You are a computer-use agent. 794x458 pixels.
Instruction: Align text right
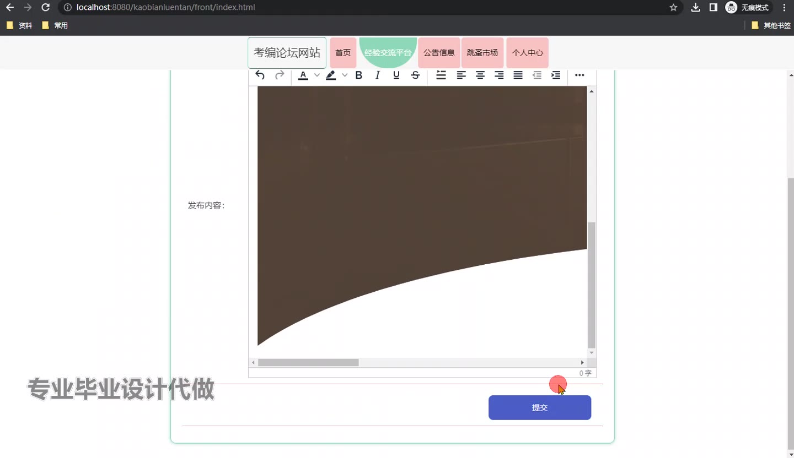click(x=499, y=75)
